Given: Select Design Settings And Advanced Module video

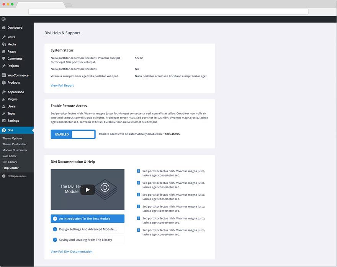Looking at the screenshot, I should pyautogui.click(x=87, y=229).
